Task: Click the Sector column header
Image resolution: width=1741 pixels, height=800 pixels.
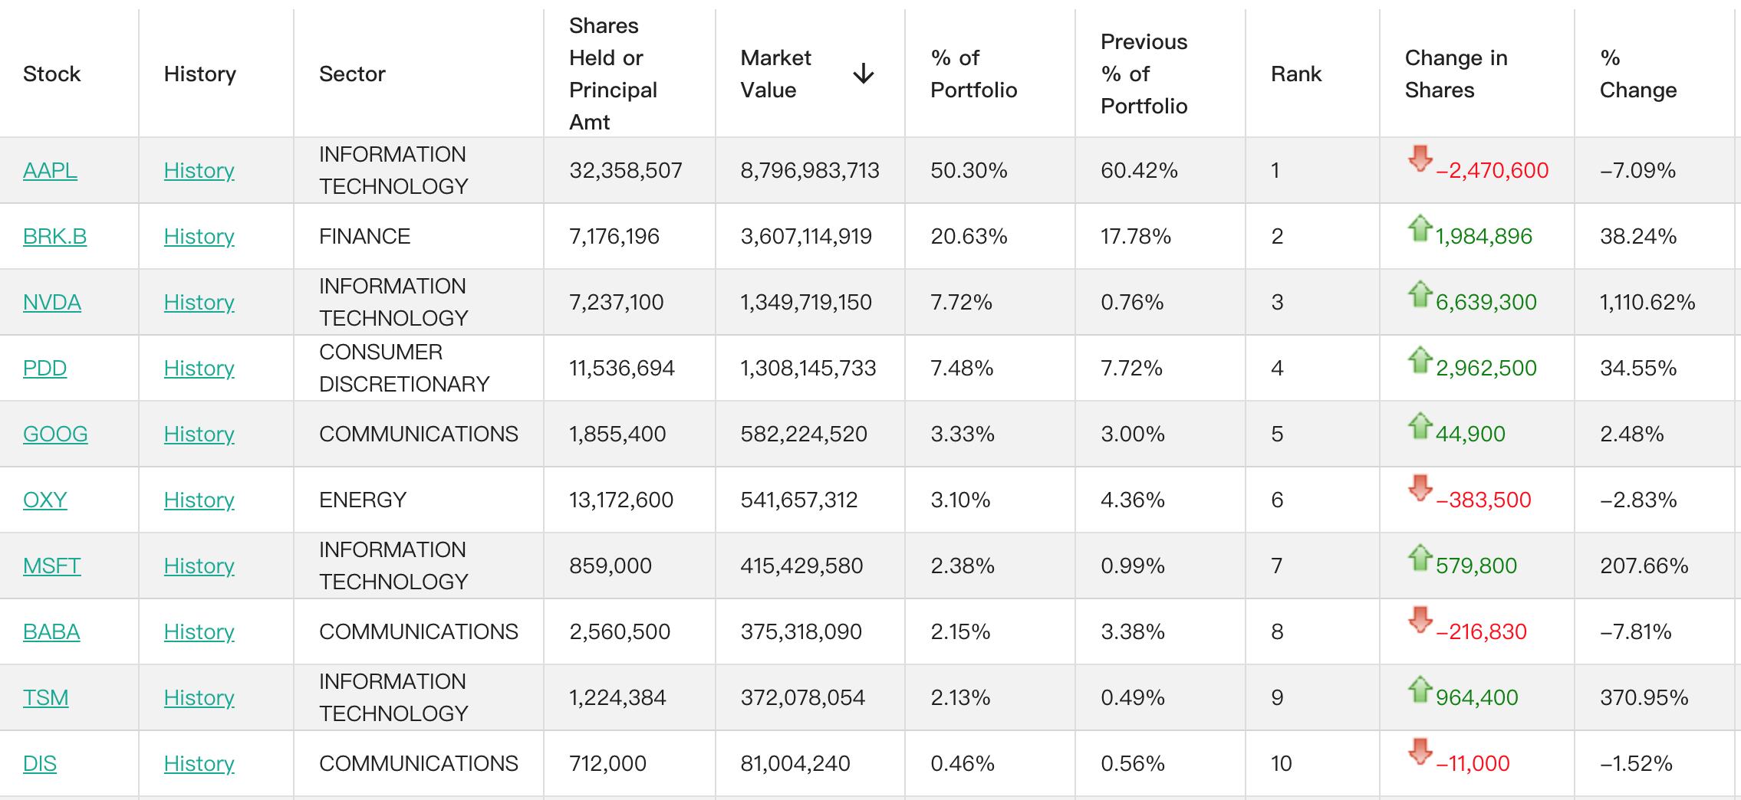Action: pos(352,74)
